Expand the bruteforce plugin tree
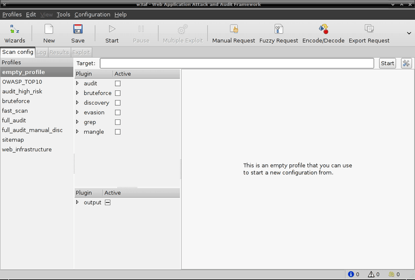The image size is (415, 280). (77, 93)
